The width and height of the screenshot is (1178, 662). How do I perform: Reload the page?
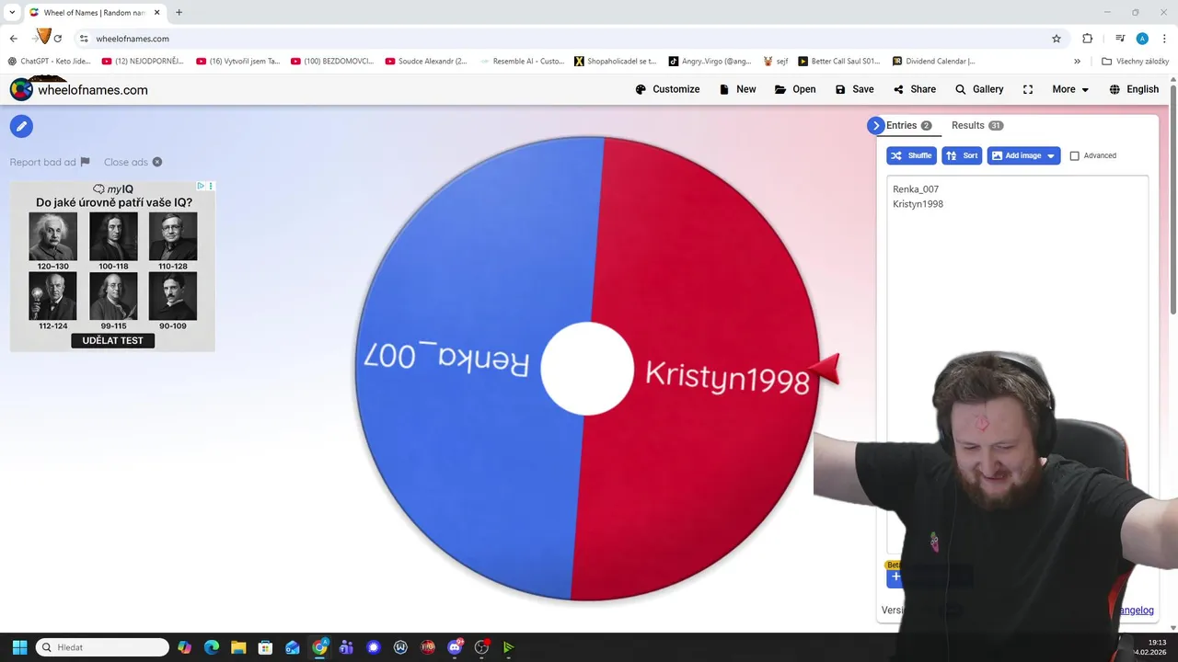pos(58,39)
